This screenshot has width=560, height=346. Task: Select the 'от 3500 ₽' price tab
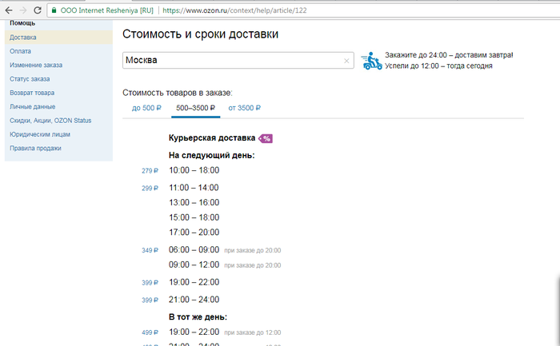(244, 108)
